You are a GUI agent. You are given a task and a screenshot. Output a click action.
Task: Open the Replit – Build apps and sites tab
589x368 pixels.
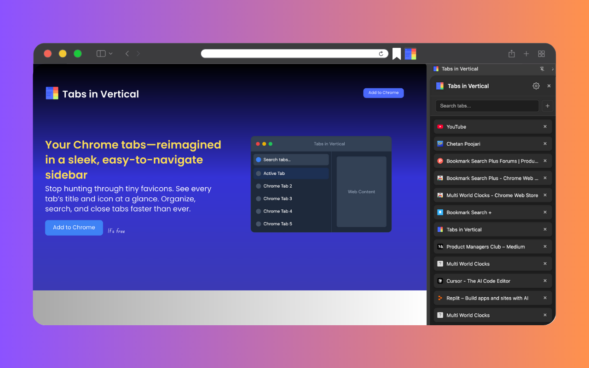[x=493, y=298]
